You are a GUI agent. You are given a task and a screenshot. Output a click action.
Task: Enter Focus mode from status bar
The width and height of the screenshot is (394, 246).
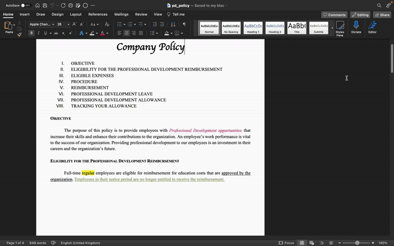pos(286,243)
